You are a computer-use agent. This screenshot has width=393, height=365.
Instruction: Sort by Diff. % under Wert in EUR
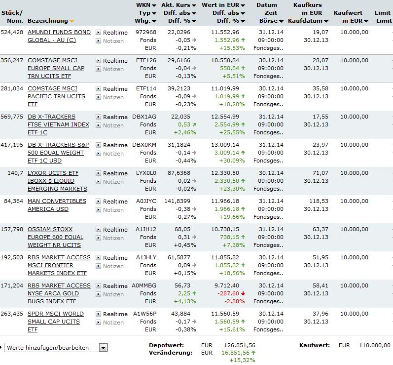pos(243,22)
